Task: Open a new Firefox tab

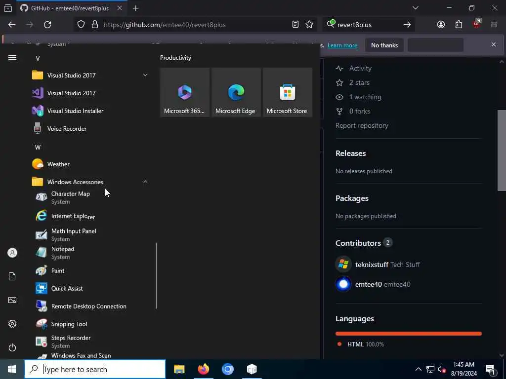Action: point(135,8)
